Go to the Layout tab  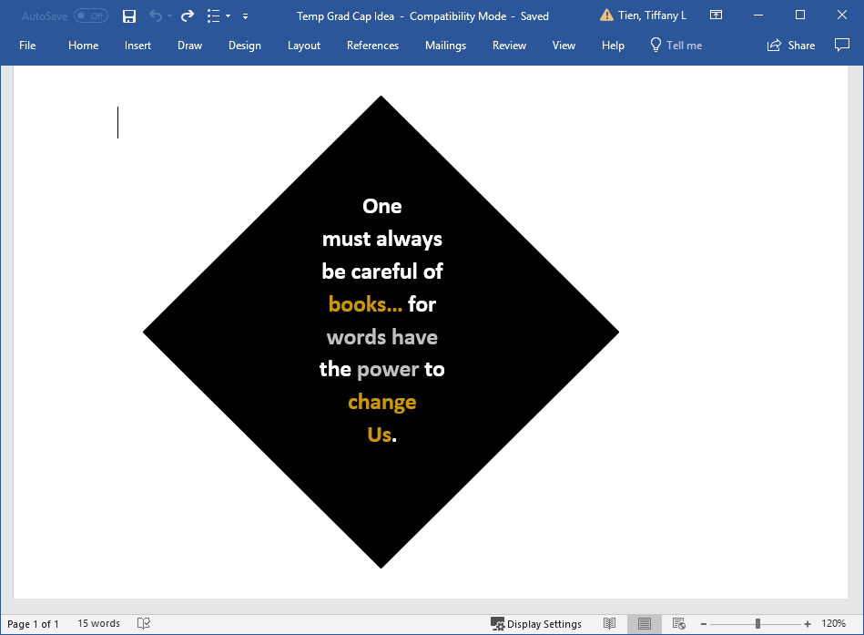[303, 46]
